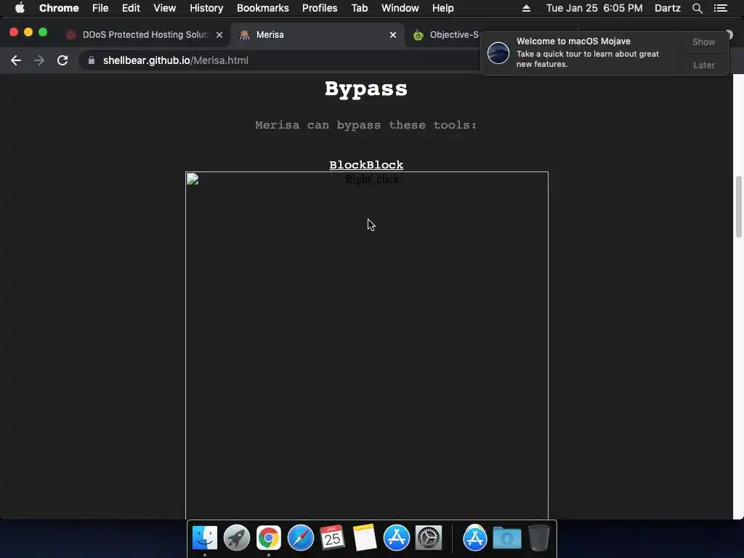Open Calendar from the Dock

[333, 538]
